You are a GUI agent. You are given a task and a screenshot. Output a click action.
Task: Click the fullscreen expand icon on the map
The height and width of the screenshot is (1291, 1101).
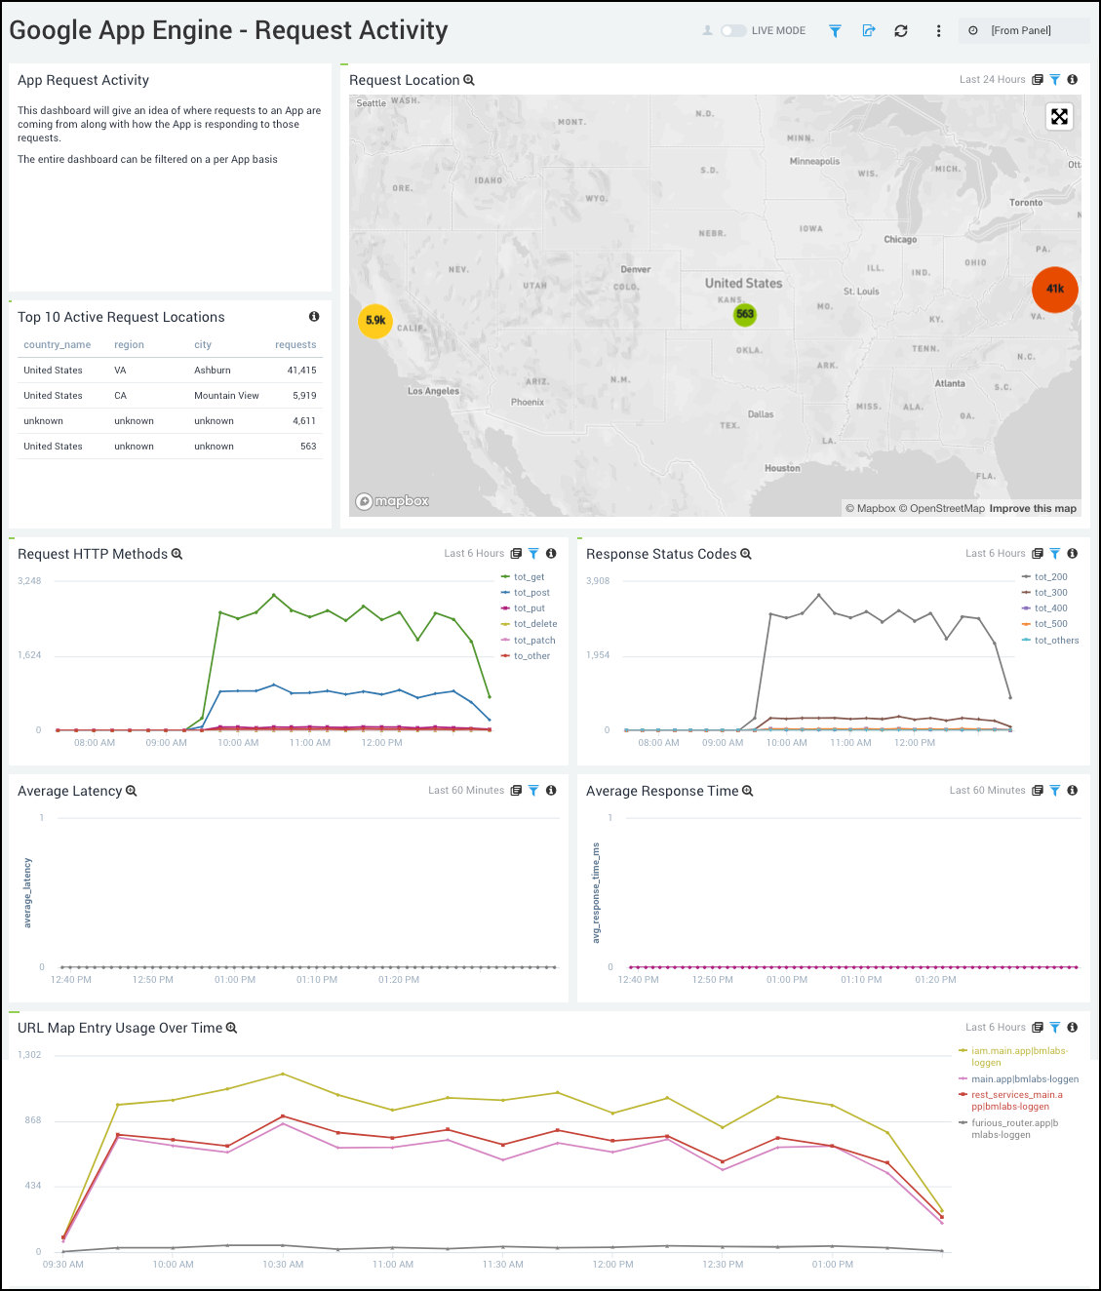tap(1058, 116)
